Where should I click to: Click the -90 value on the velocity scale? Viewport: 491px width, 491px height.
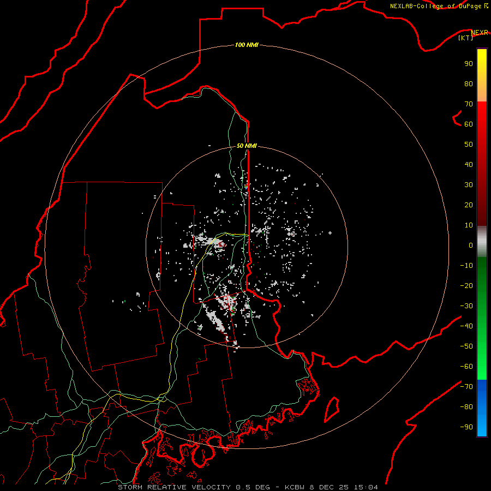[x=466, y=427]
